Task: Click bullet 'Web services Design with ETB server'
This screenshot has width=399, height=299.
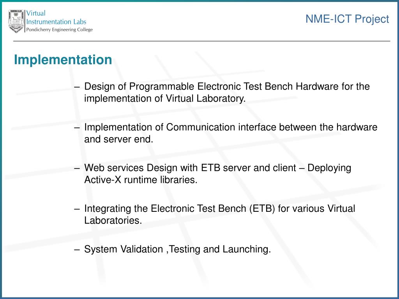Action: click(217, 168)
